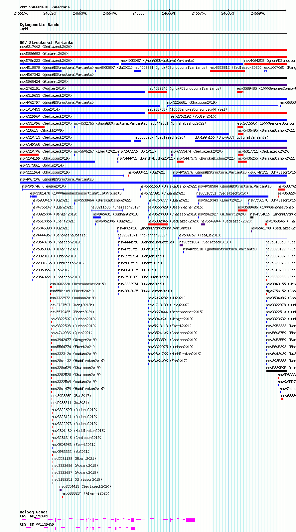
Task: Click the red bar under nsv6332045
Action: (158, 224)
